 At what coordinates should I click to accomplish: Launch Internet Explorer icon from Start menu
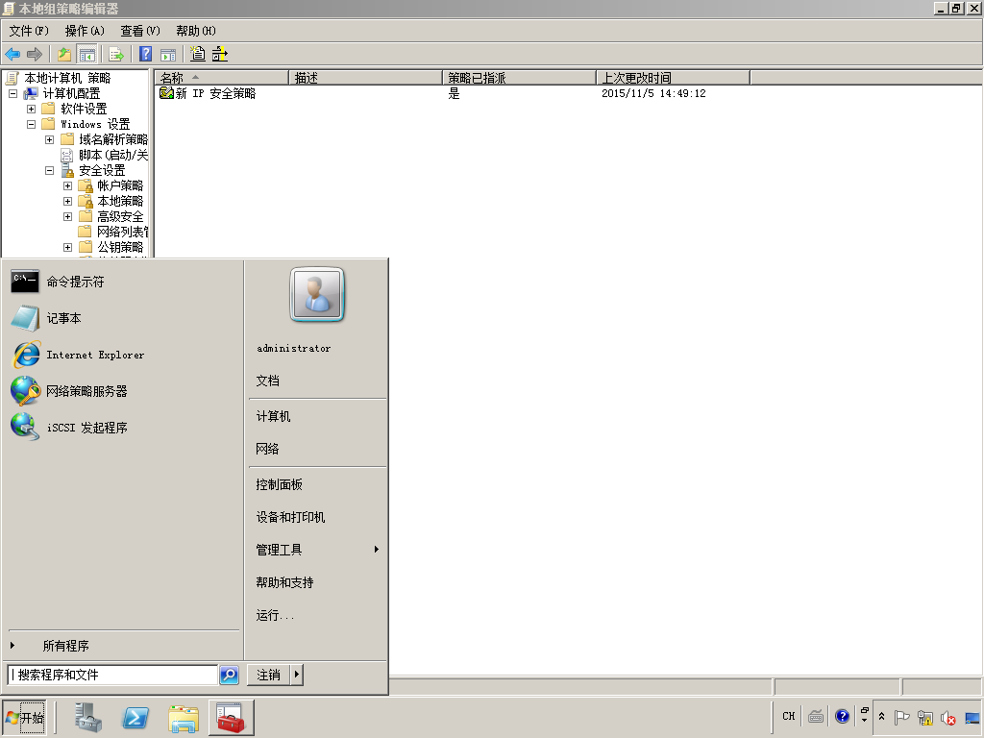click(x=26, y=355)
